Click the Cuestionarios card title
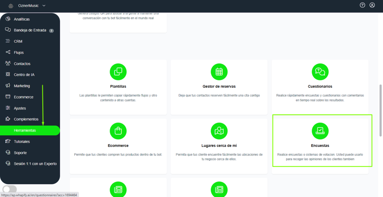This screenshot has width=383, height=197. 320,86
